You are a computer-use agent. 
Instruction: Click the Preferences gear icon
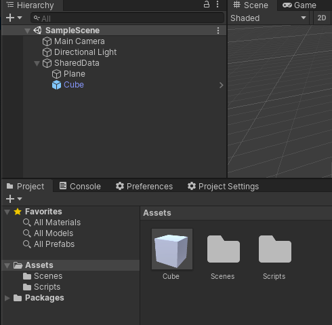tap(120, 186)
